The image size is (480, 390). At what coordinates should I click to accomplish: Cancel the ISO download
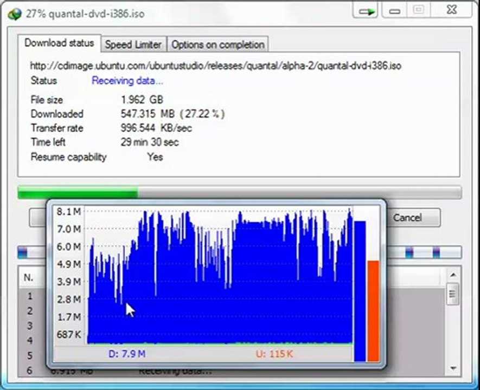(413, 218)
